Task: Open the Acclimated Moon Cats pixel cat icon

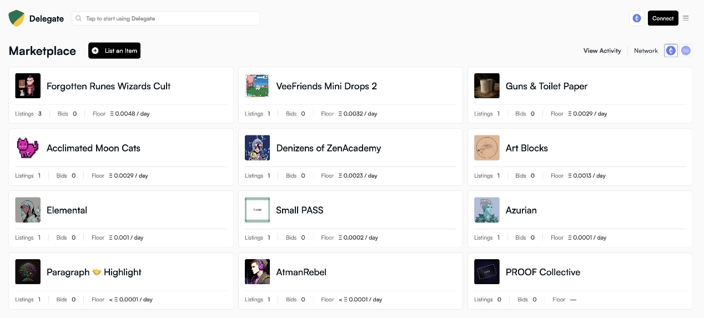Action: [x=28, y=148]
